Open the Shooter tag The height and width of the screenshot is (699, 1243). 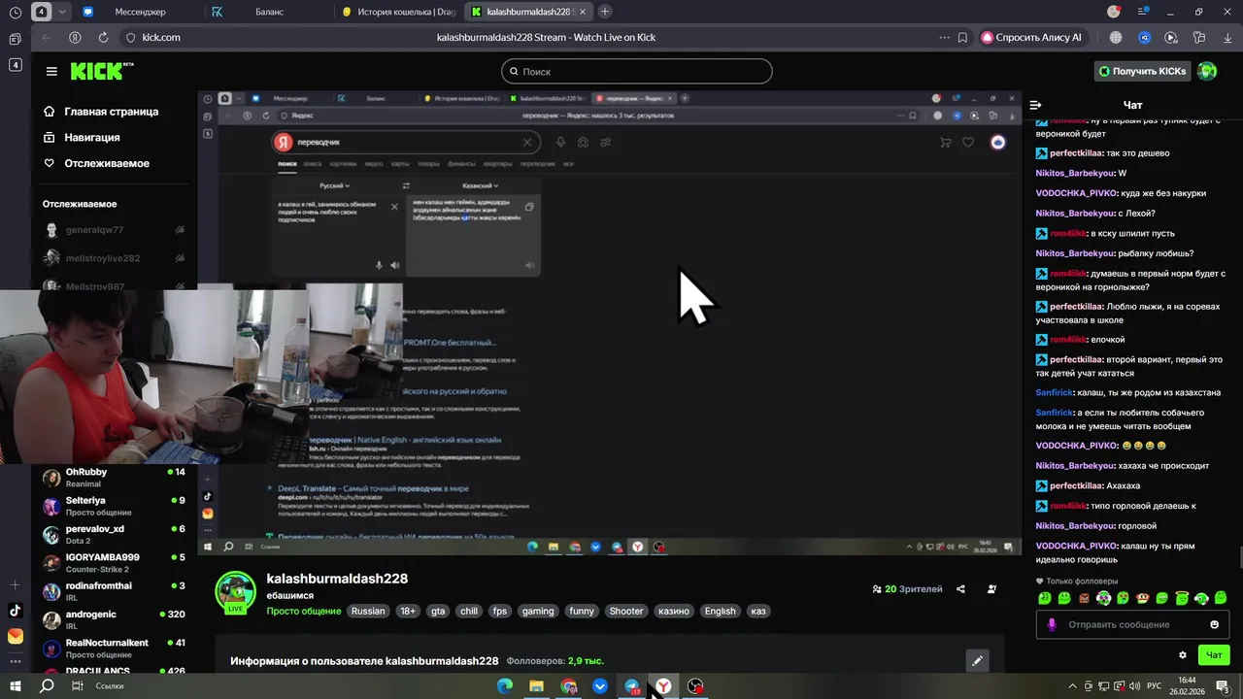pyautogui.click(x=625, y=612)
